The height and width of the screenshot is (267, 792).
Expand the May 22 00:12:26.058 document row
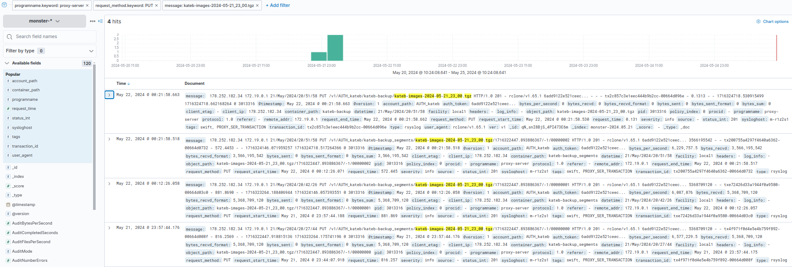pos(109,183)
